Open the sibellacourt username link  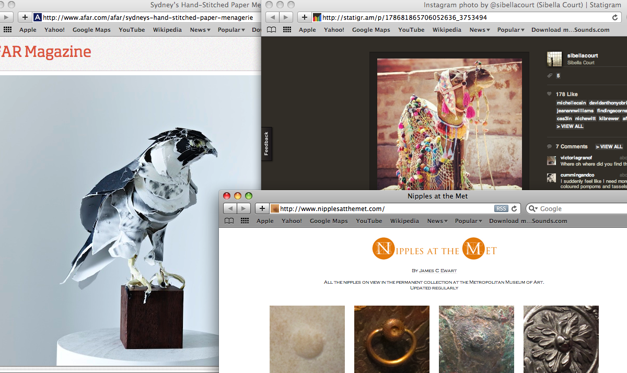pos(583,55)
